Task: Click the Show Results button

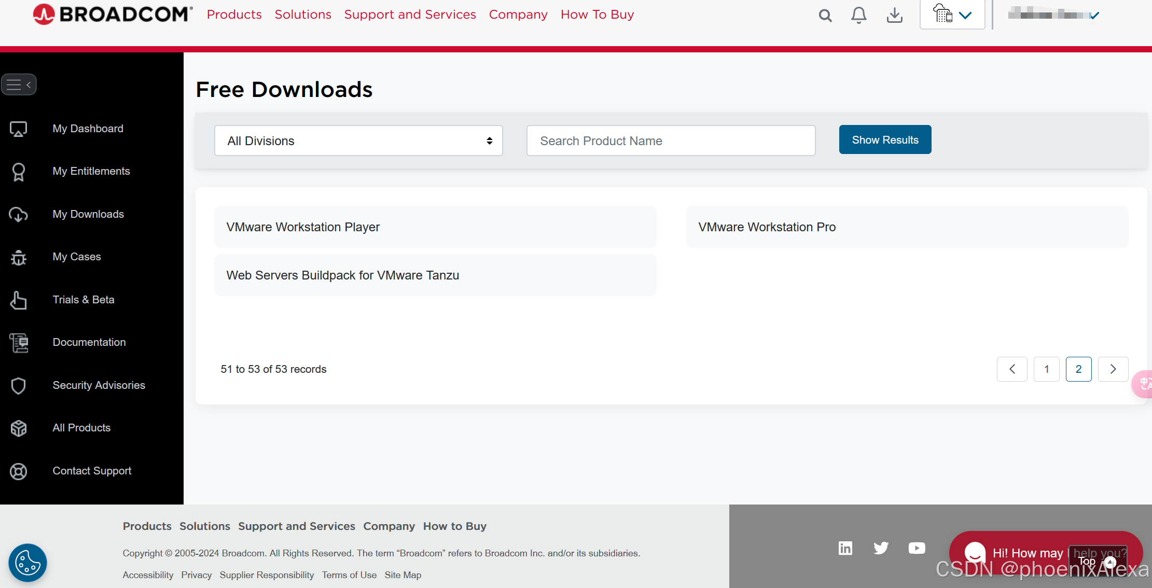Action: pyautogui.click(x=885, y=139)
